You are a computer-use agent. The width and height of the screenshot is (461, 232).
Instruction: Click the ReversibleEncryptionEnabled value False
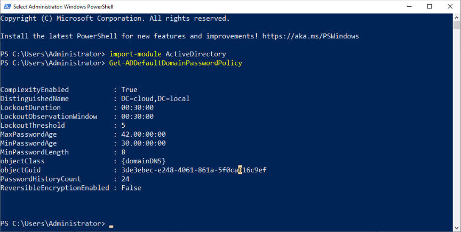[132, 188]
